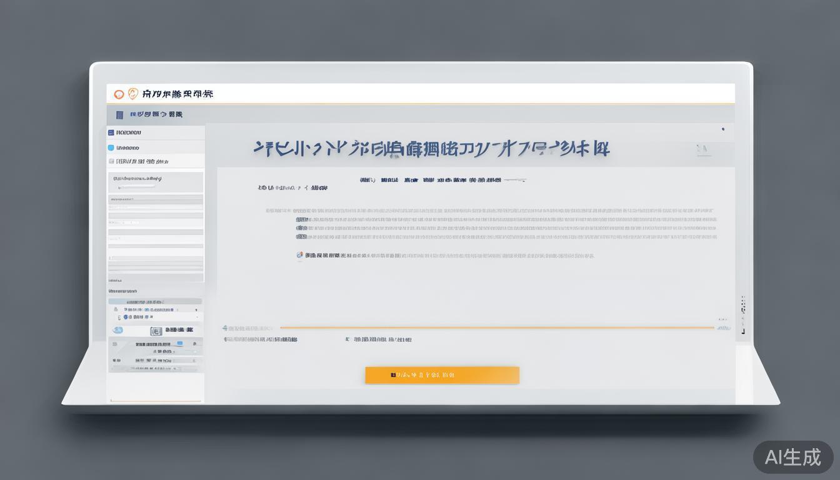Click the small gray icon on the third sidebar entry
The image size is (840, 480).
click(111, 161)
